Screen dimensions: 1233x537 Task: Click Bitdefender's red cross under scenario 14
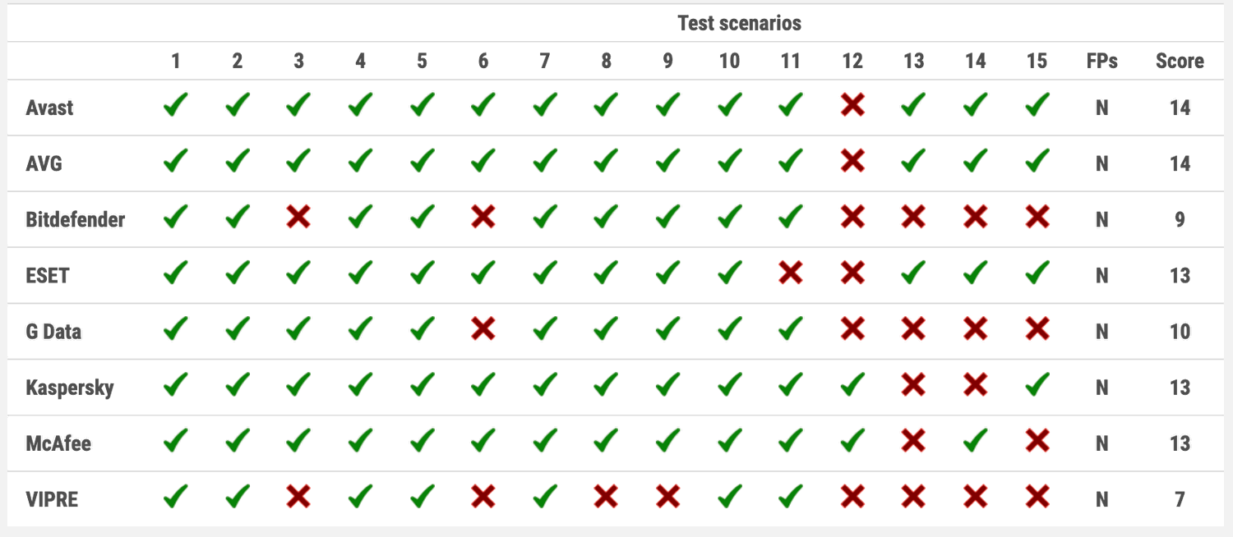click(975, 218)
